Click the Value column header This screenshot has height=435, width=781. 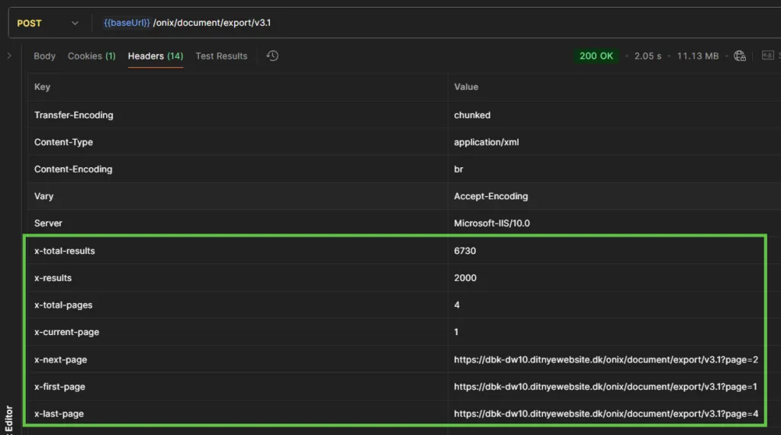[466, 87]
